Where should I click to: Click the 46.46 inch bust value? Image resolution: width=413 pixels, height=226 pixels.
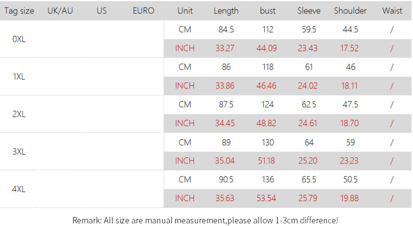(268, 85)
